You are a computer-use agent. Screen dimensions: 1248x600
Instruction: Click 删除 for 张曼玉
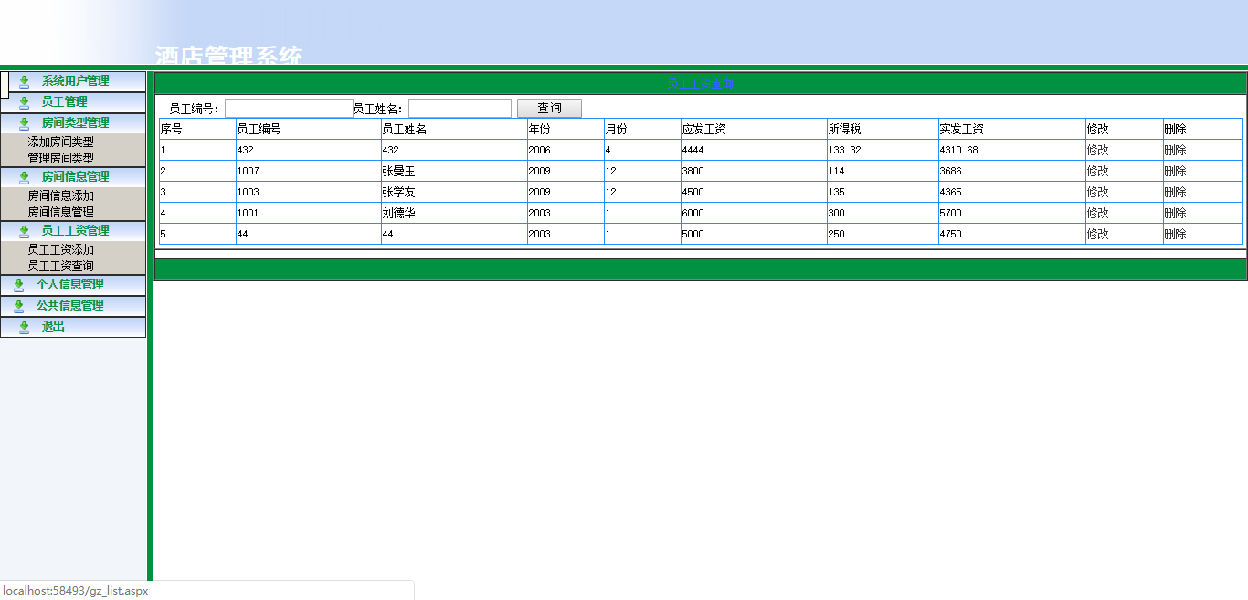[x=1175, y=171]
